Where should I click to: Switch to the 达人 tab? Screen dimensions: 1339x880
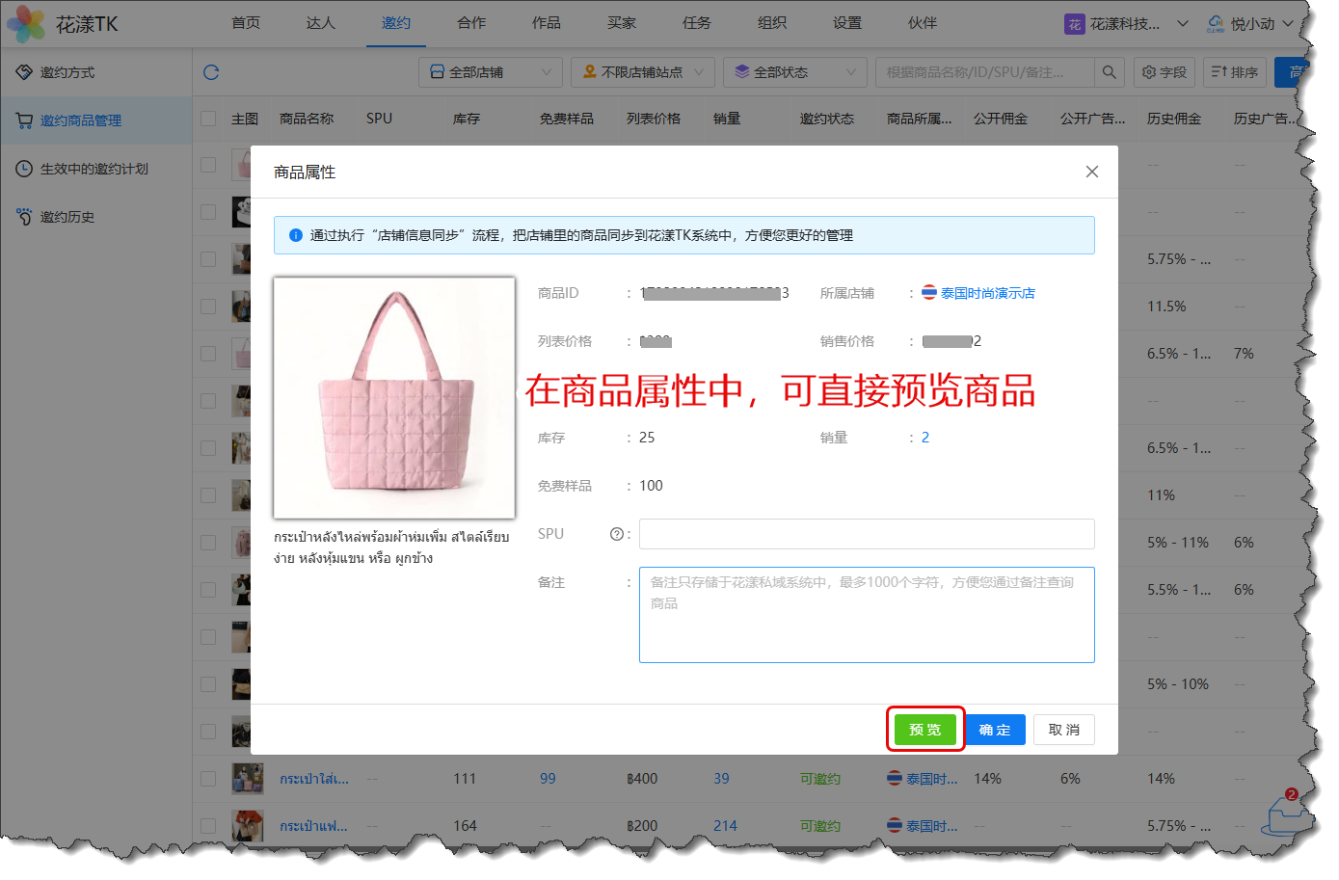point(320,23)
